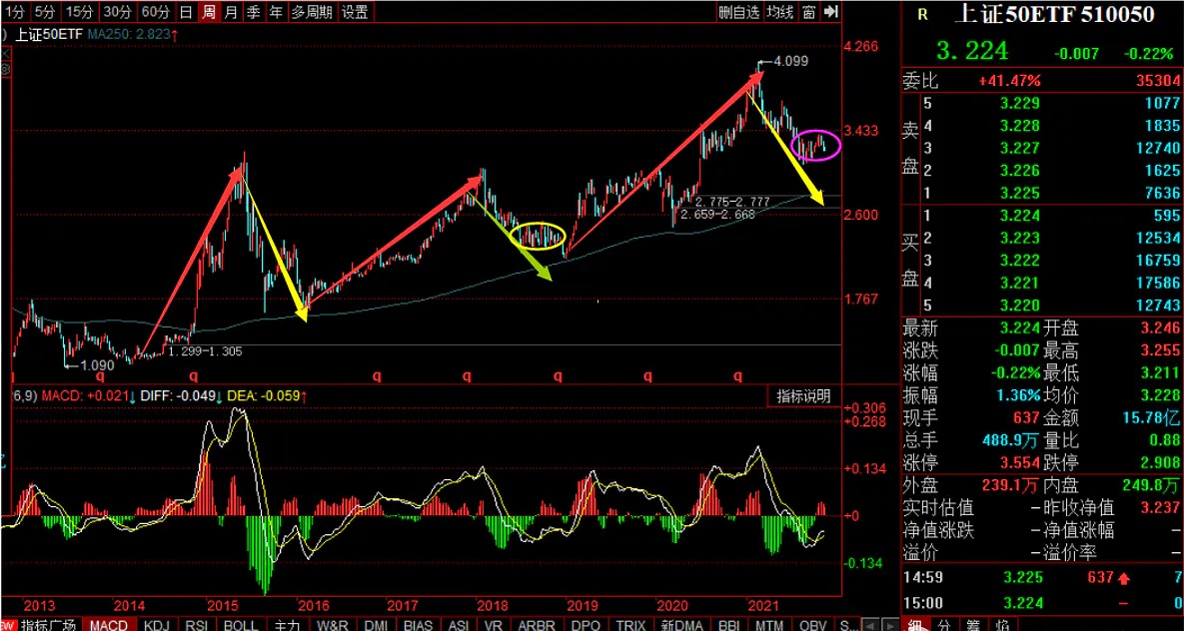Select the MACD indicator tab

110,624
